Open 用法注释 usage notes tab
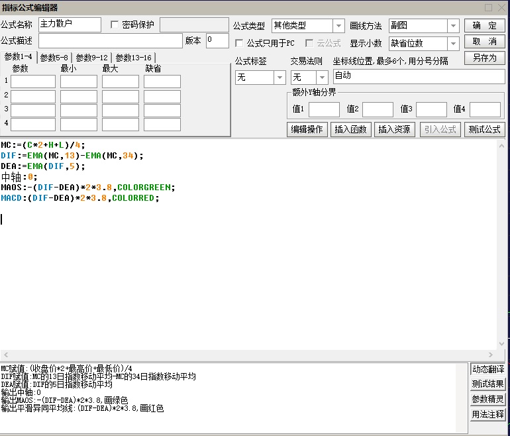The width and height of the screenshot is (510, 436). coord(487,415)
